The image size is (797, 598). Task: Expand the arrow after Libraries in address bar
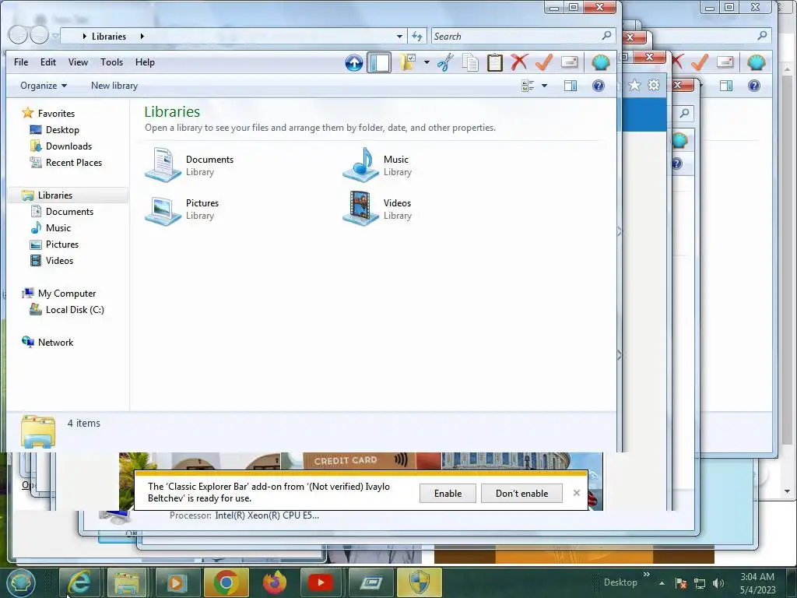[x=142, y=36]
